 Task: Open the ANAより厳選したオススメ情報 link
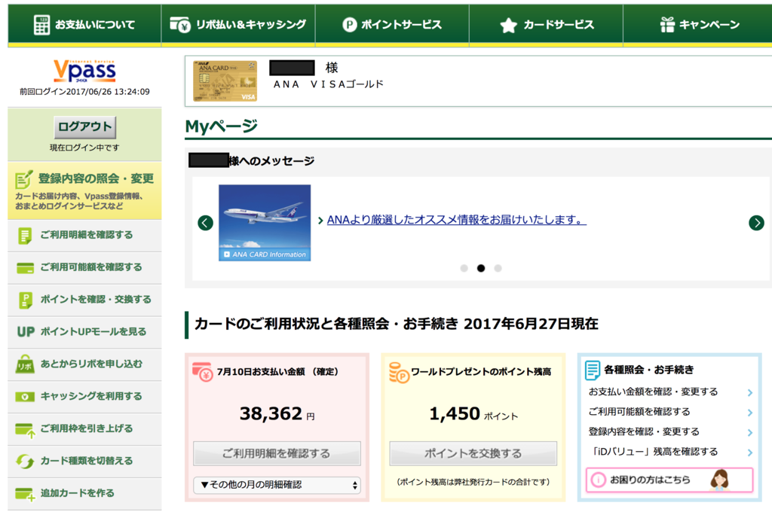456,220
